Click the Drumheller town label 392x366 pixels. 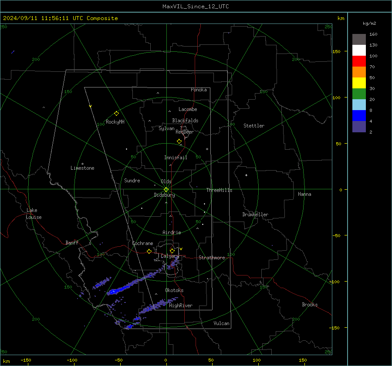click(255, 215)
